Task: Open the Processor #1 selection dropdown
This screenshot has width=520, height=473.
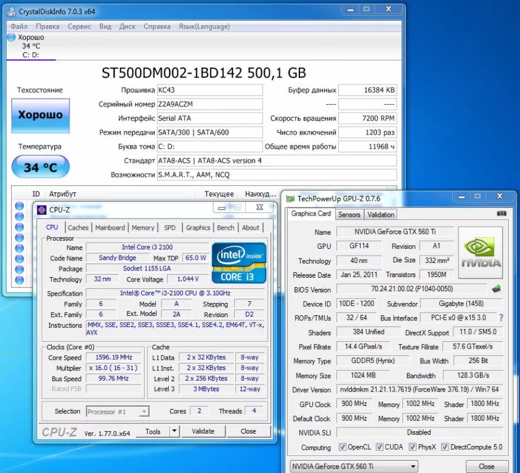Action: pyautogui.click(x=118, y=411)
